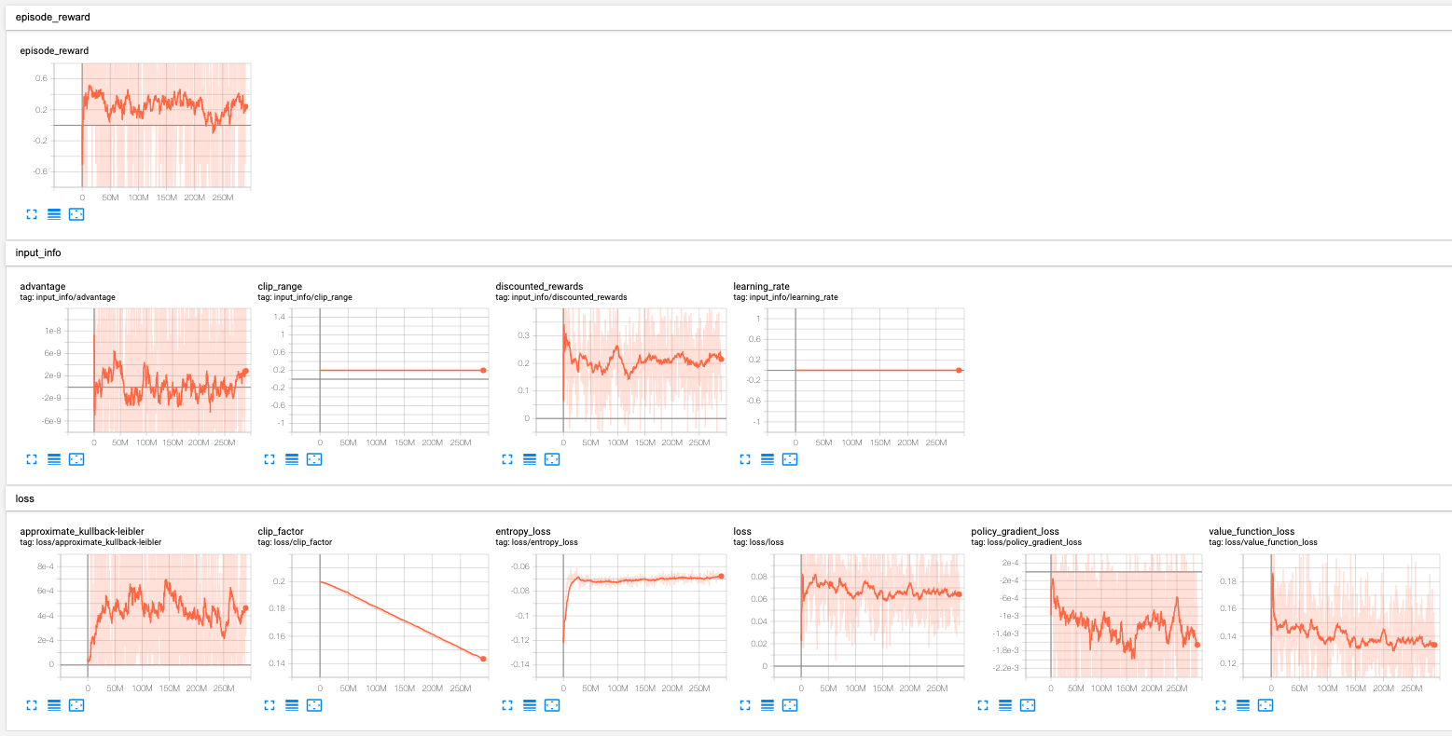This screenshot has height=736, width=1452.
Task: Click inside the entropy_loss line graph
Action: (629, 616)
